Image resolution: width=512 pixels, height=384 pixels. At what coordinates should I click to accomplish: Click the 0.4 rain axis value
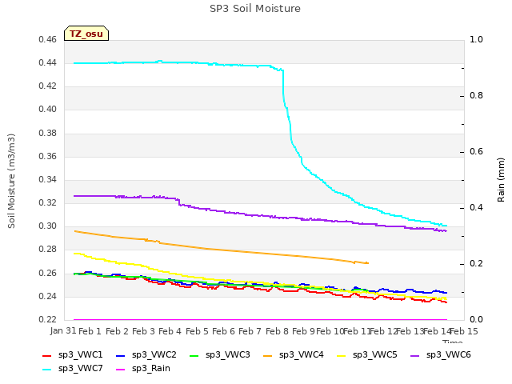pos(476,208)
